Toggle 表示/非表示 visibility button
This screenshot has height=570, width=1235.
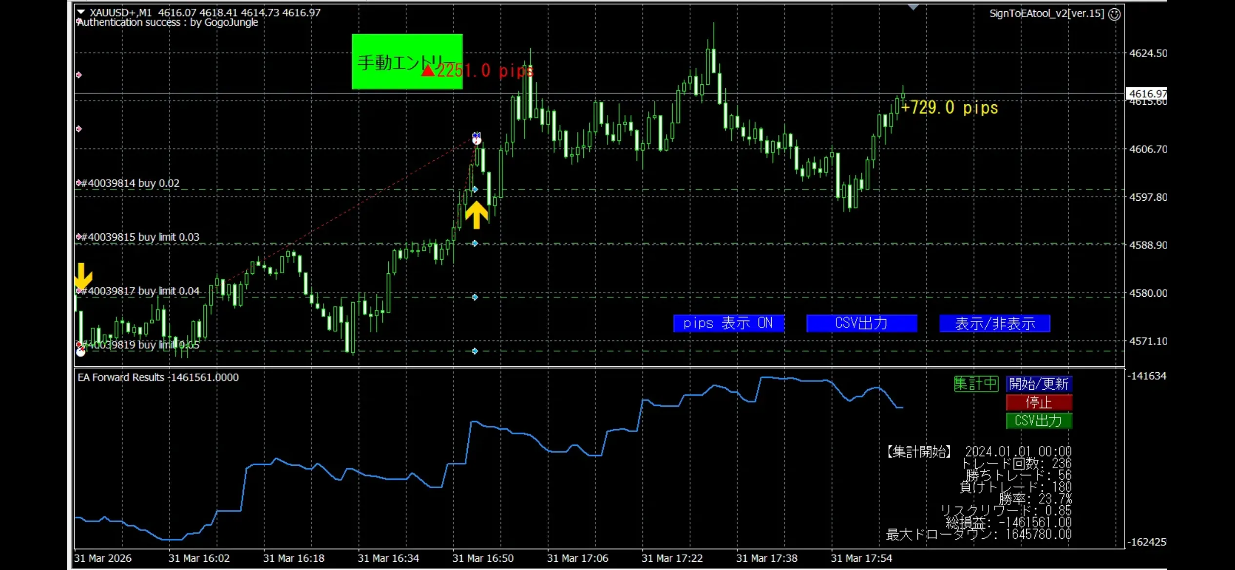tap(995, 323)
